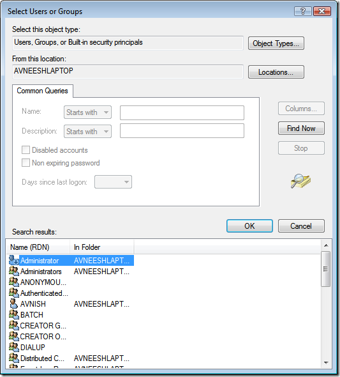
Task: Select the ANONYMOU... entry text
Action: [43, 282]
